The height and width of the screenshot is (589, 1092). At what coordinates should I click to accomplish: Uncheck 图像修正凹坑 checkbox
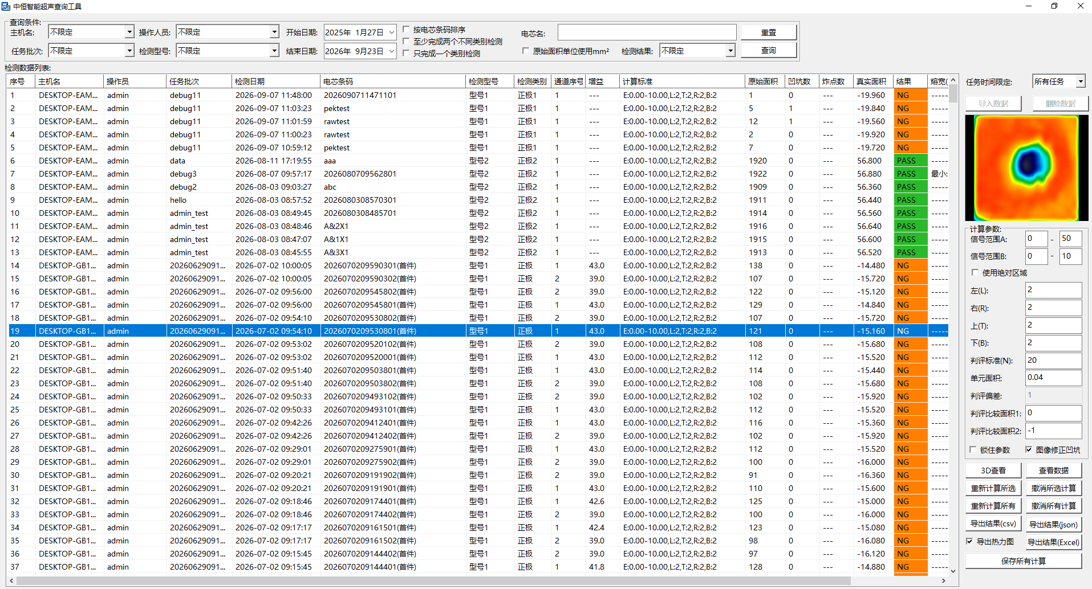coord(1029,450)
